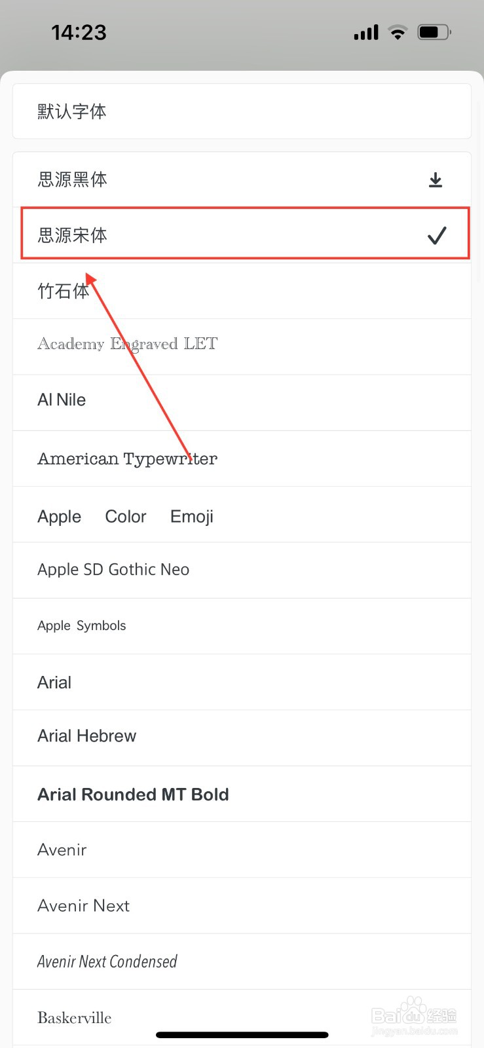This screenshot has height=1048, width=484.
Task: Tap the home indicator bar
Action: [242, 1035]
